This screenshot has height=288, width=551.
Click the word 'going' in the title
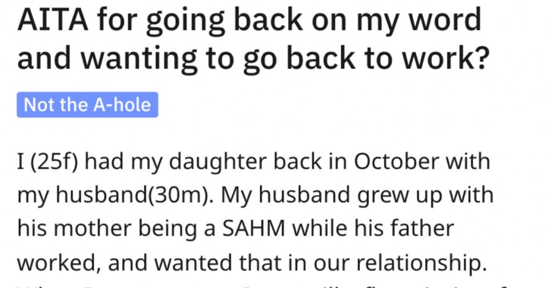click(x=185, y=21)
